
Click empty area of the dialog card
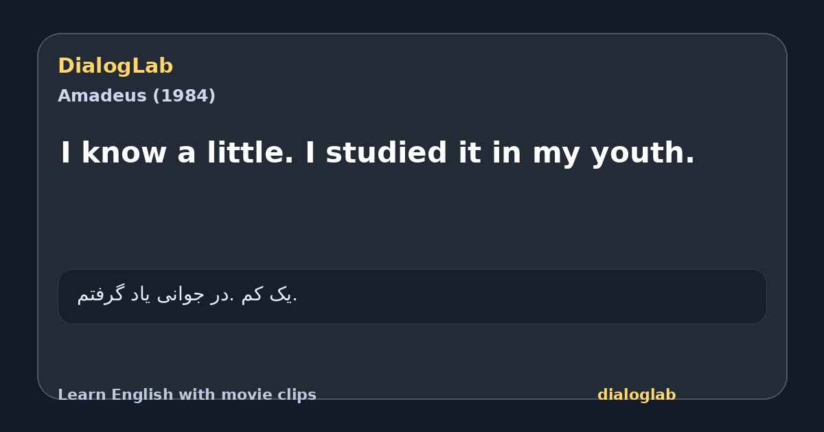[412, 219]
